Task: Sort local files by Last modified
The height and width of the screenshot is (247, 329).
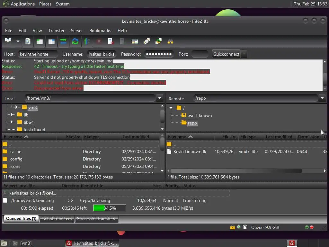Action: tap(140, 137)
